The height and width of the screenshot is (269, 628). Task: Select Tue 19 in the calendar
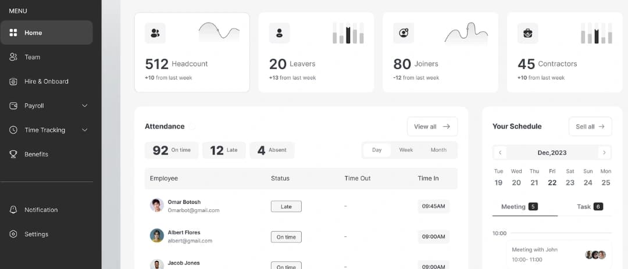(498, 177)
